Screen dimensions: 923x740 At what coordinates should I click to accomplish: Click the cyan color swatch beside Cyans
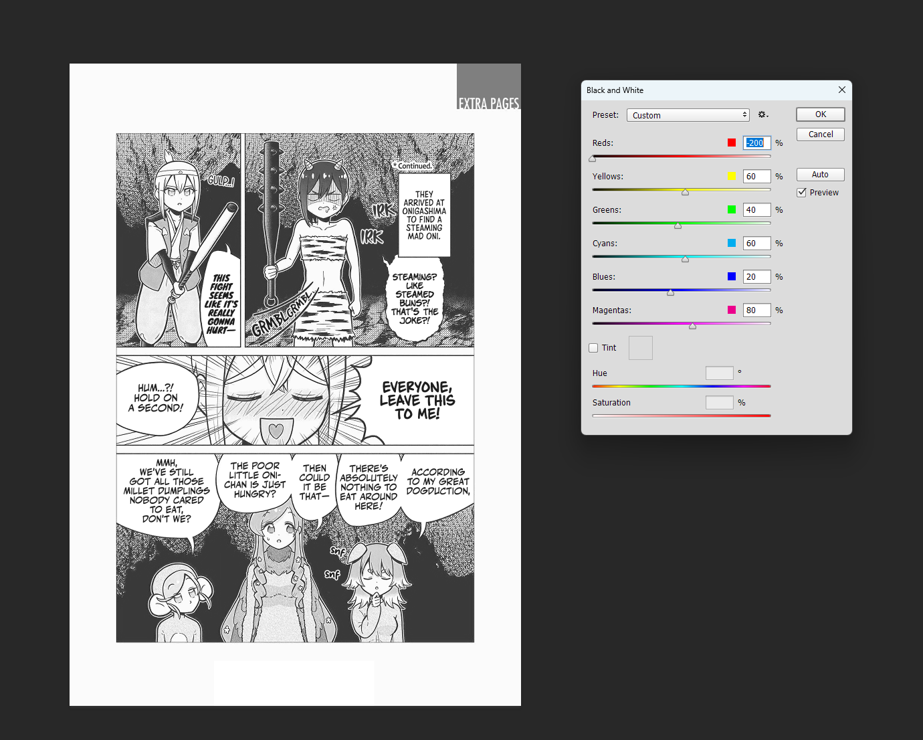(x=732, y=243)
